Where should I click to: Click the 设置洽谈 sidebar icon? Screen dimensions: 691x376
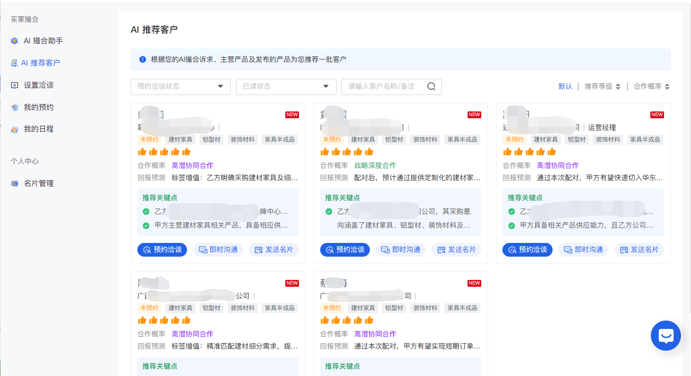15,85
